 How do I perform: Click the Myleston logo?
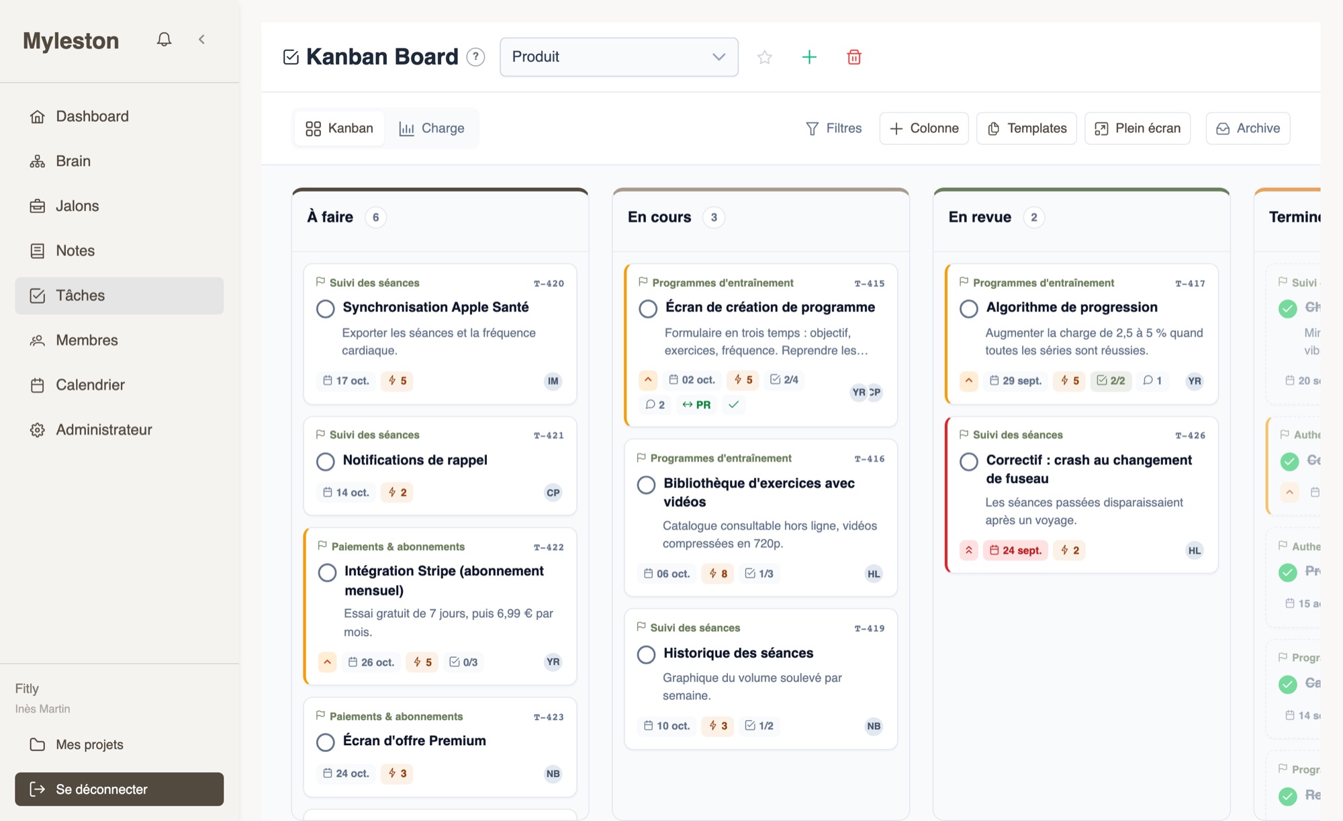pyautogui.click(x=71, y=41)
